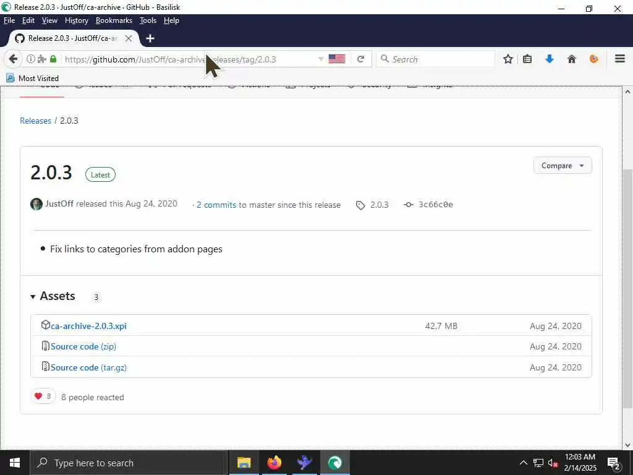633x475 pixels.
Task: Open the File menu
Action: [9, 20]
